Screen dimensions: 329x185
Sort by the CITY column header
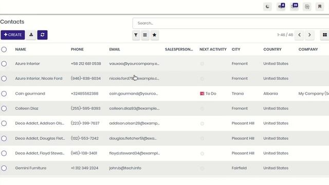tap(236, 49)
